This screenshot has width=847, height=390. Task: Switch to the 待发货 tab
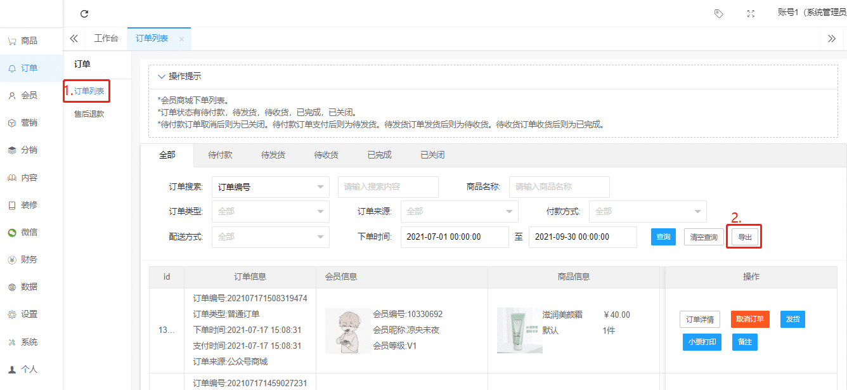[x=273, y=155]
